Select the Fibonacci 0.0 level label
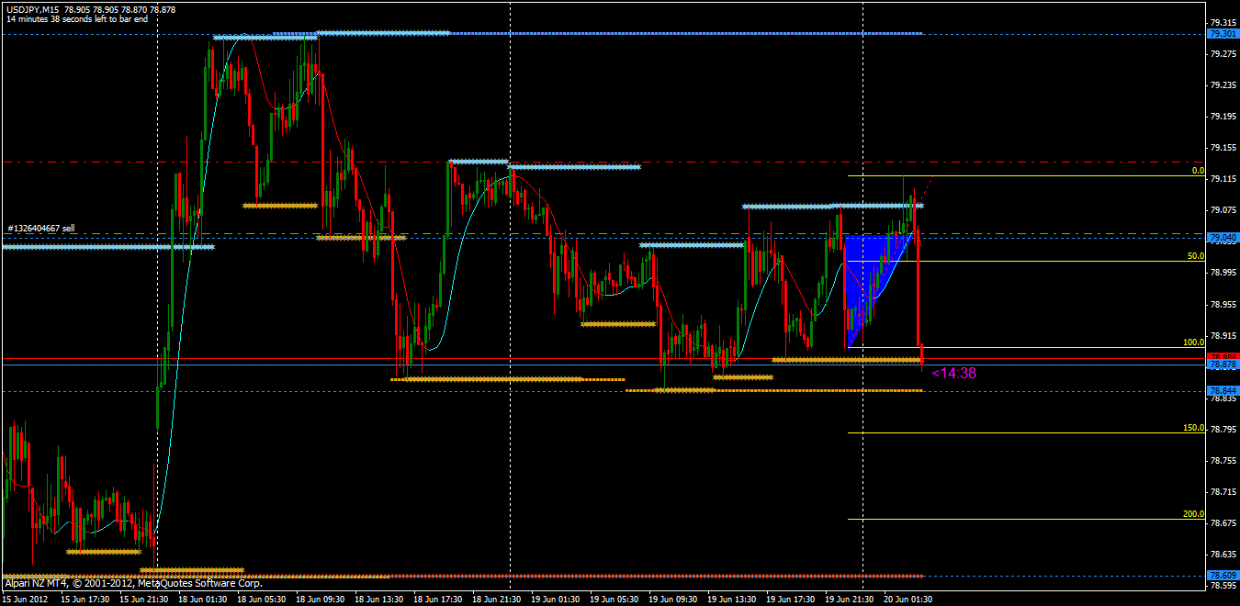 click(1197, 171)
